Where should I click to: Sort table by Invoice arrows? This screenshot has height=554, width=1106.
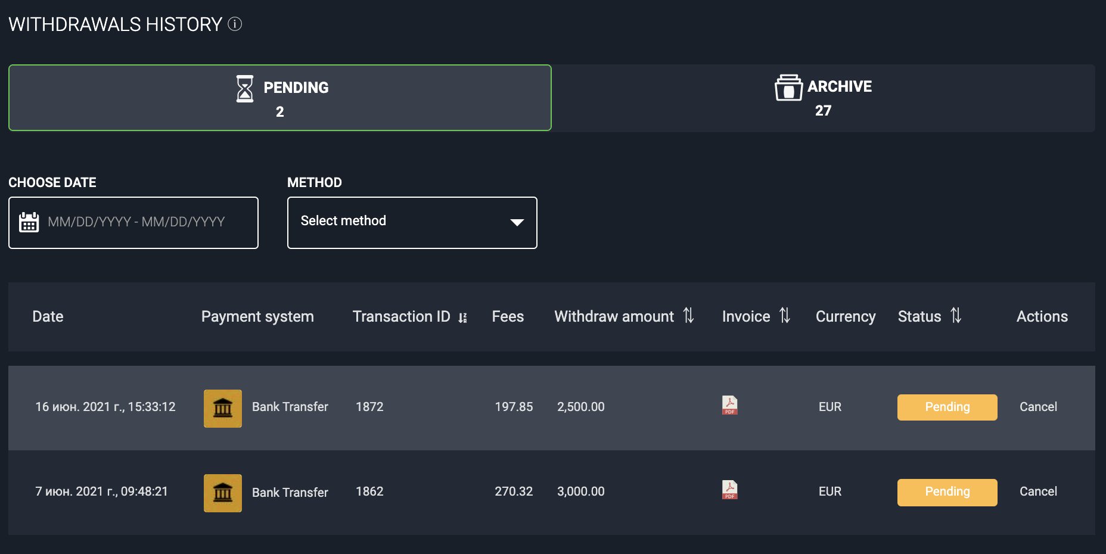[x=784, y=316]
